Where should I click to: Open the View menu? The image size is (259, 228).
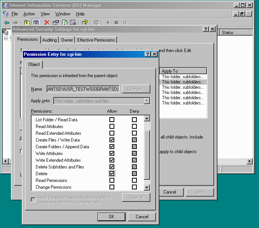pyautogui.click(x=45, y=14)
